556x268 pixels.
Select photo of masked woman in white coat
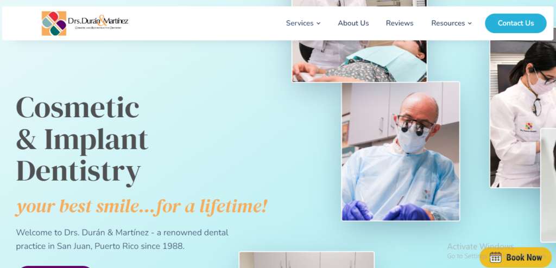tap(523, 113)
